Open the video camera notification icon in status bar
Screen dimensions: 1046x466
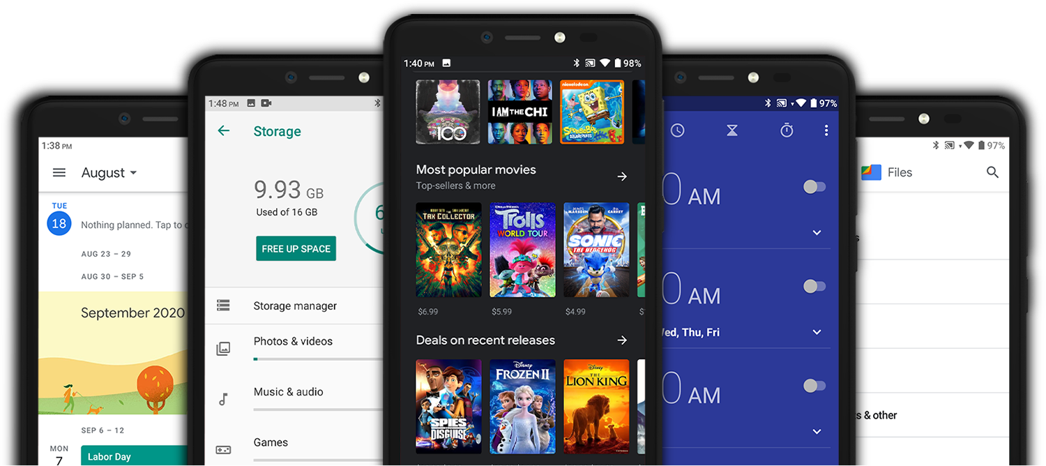point(266,103)
